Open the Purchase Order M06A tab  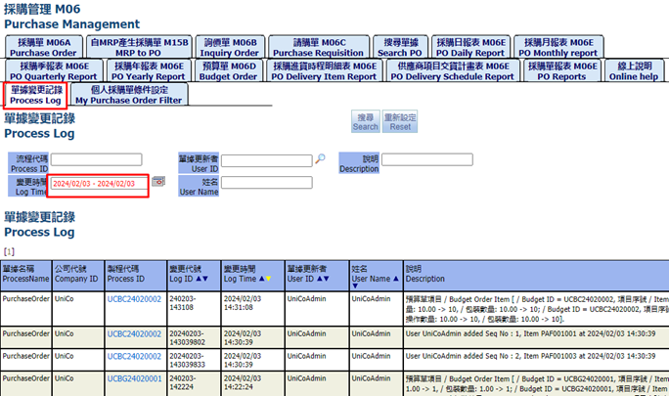(43, 47)
